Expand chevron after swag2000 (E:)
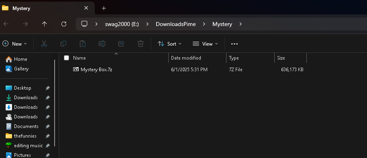This screenshot has width=367, height=158. (147, 24)
